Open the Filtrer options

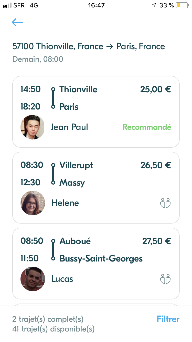pos(168,319)
